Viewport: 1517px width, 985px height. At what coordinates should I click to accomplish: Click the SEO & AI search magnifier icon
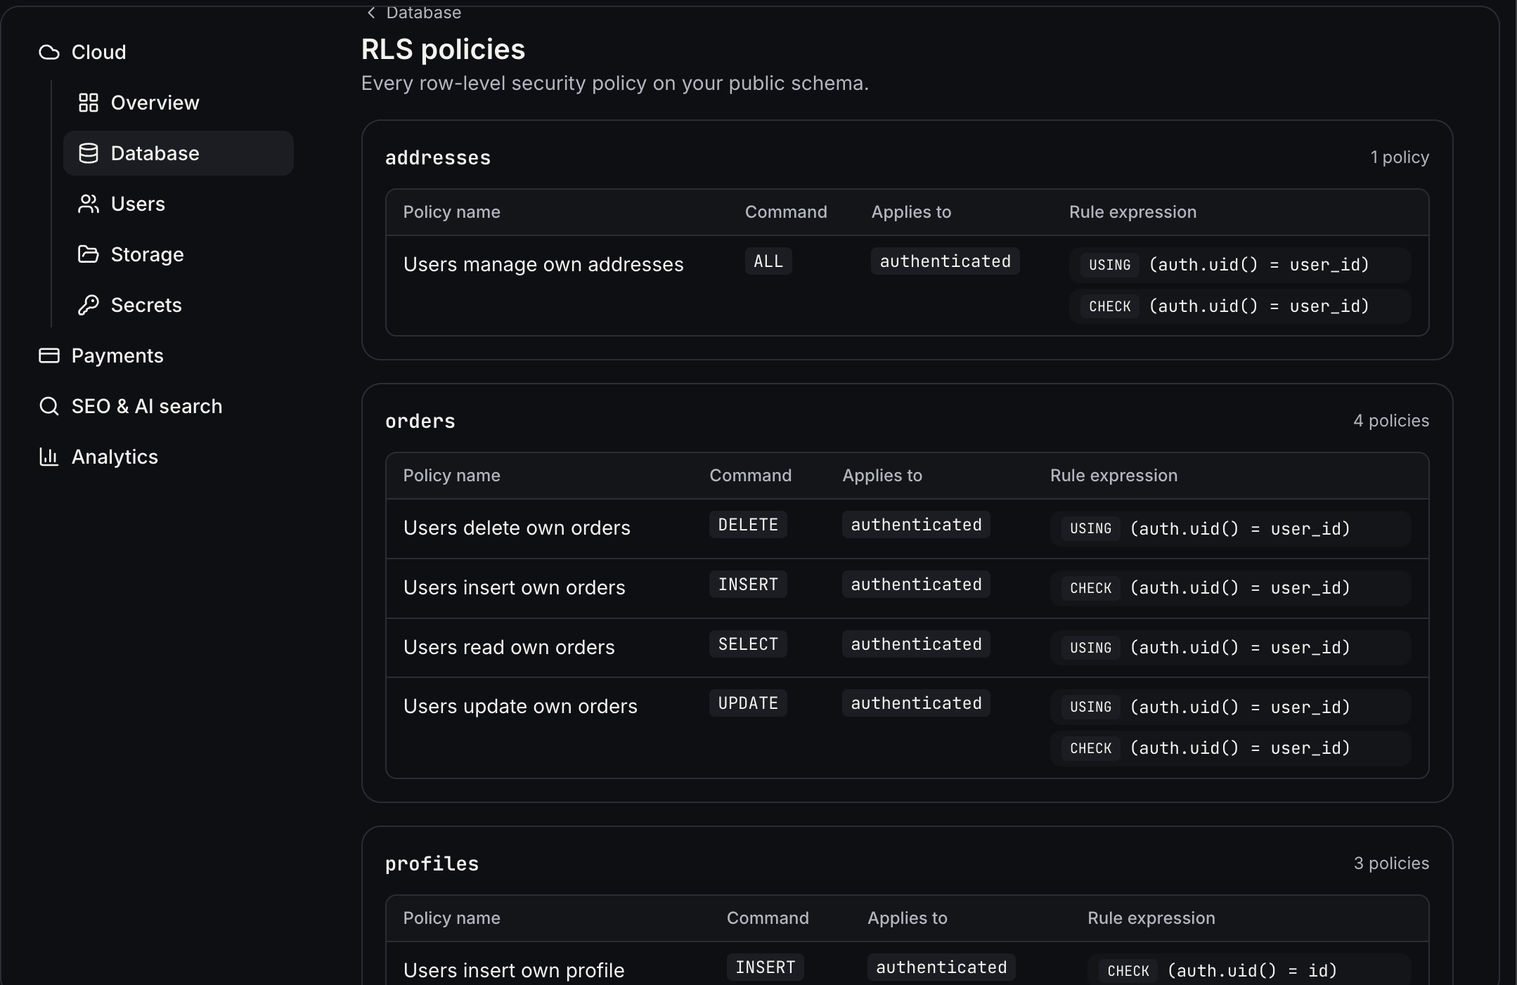click(x=49, y=406)
